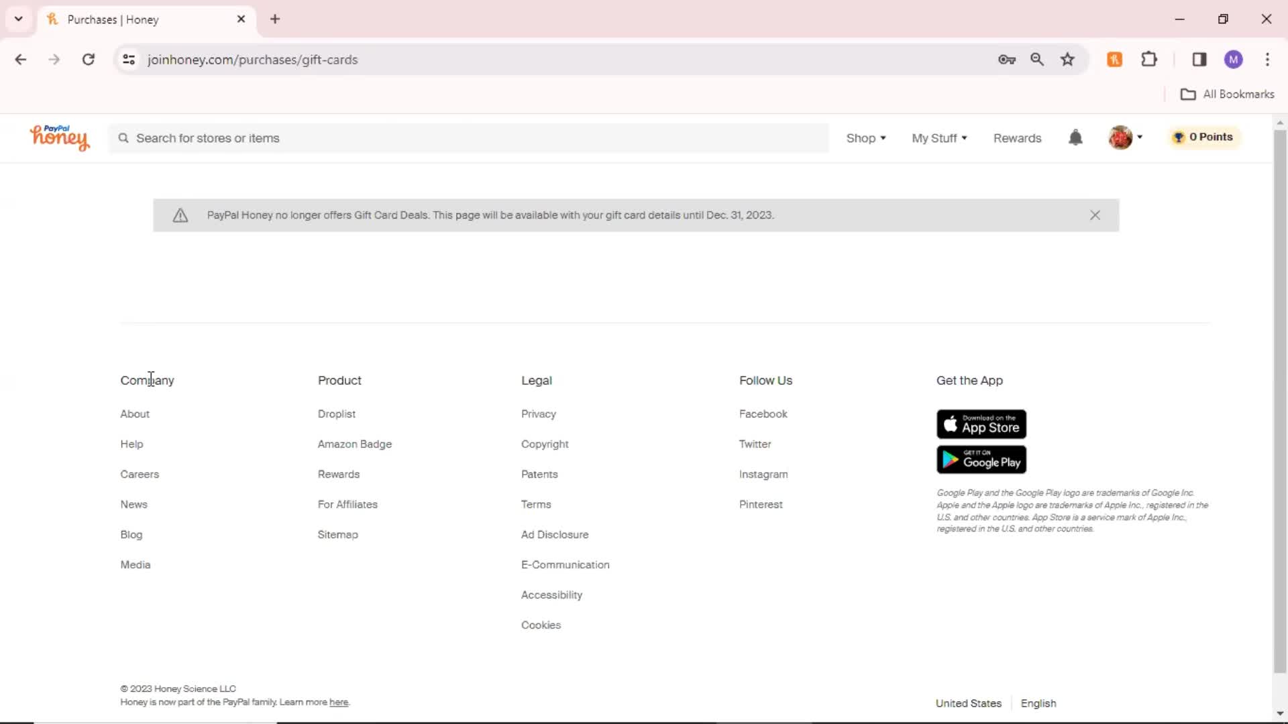Click the App Store download badge
This screenshot has height=724, width=1288.
(x=981, y=424)
